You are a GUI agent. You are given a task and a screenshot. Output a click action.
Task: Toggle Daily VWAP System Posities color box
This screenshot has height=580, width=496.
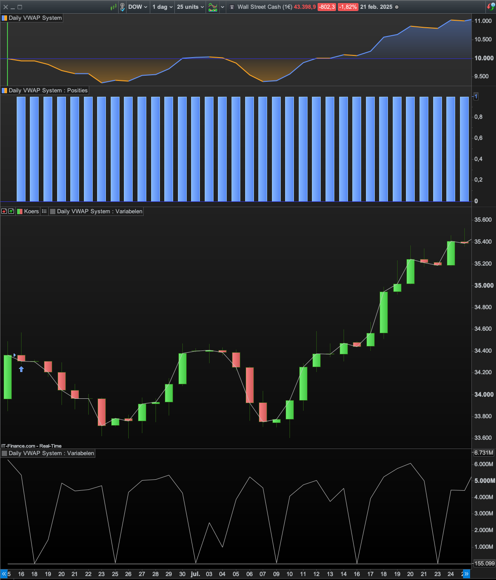pos(4,91)
